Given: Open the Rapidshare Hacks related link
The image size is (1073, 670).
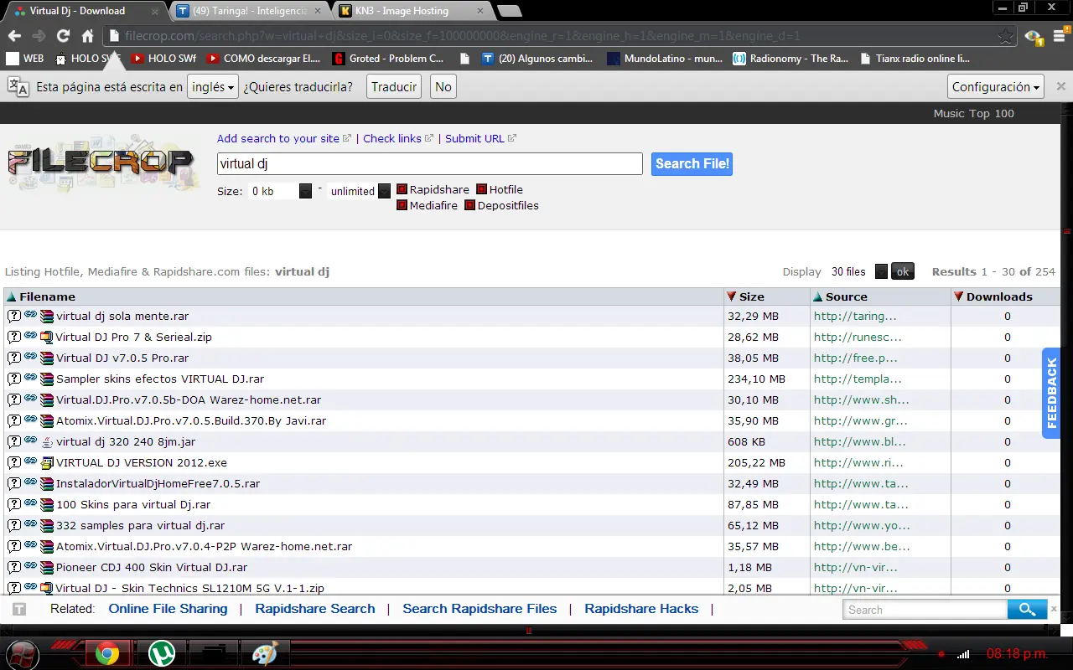Looking at the screenshot, I should coord(641,609).
